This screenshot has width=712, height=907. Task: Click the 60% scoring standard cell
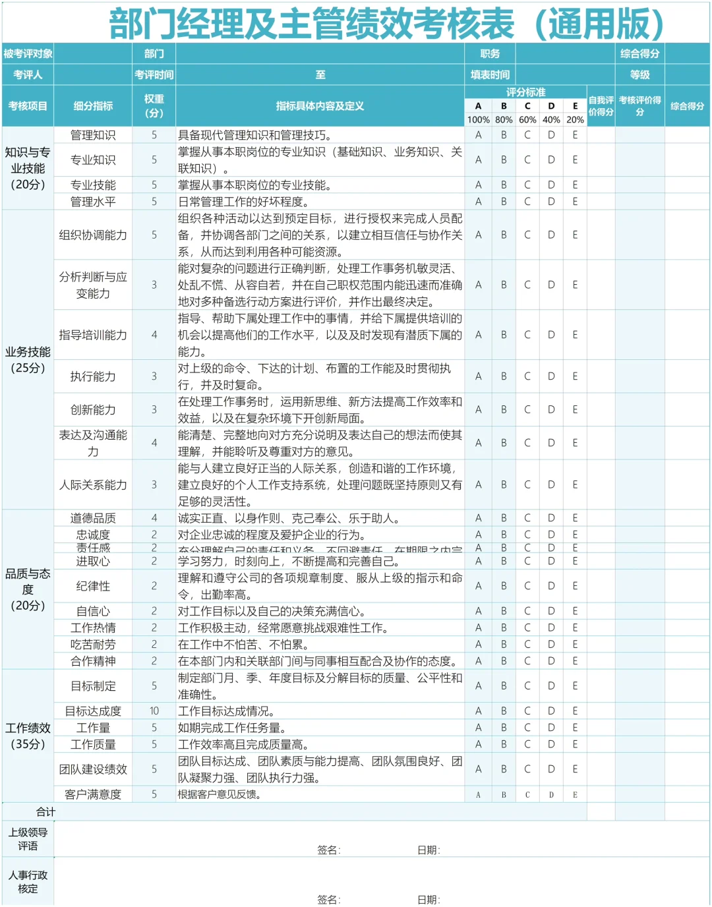click(527, 119)
